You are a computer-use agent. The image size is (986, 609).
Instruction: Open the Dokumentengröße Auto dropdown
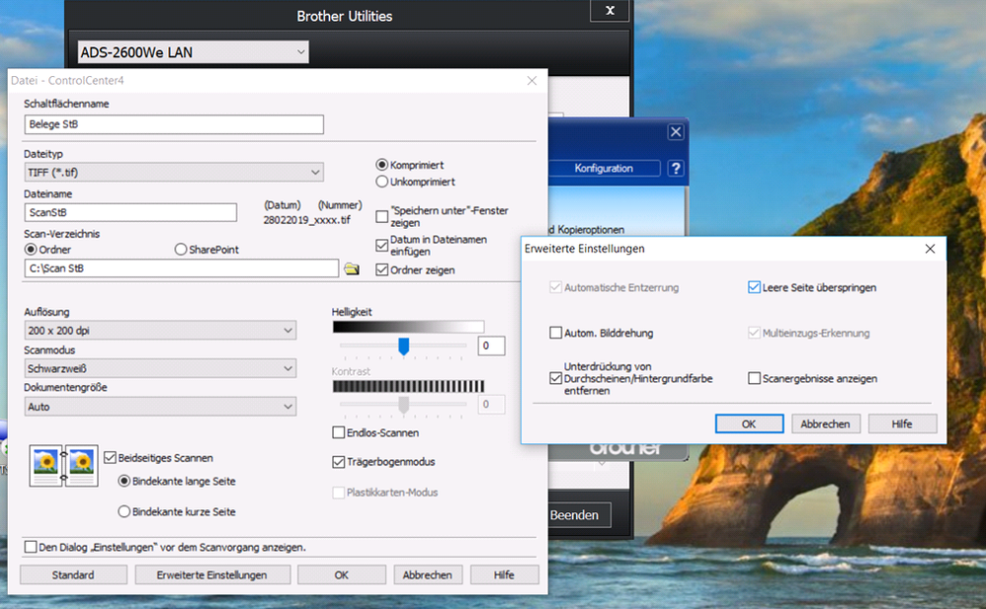pos(160,407)
